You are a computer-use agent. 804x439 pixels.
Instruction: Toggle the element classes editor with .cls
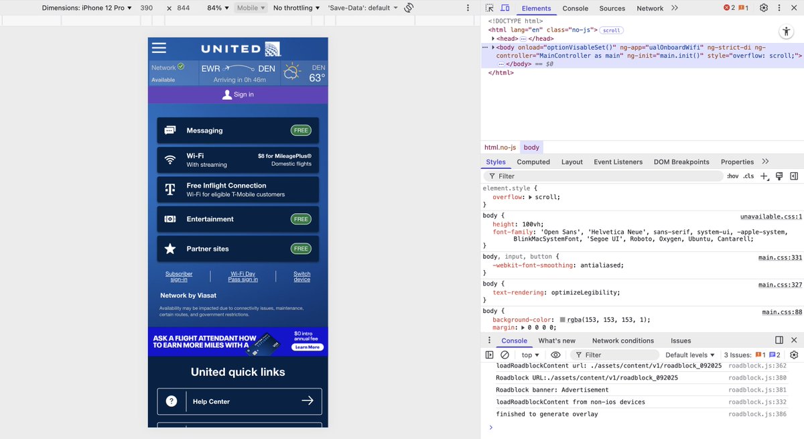pyautogui.click(x=748, y=176)
